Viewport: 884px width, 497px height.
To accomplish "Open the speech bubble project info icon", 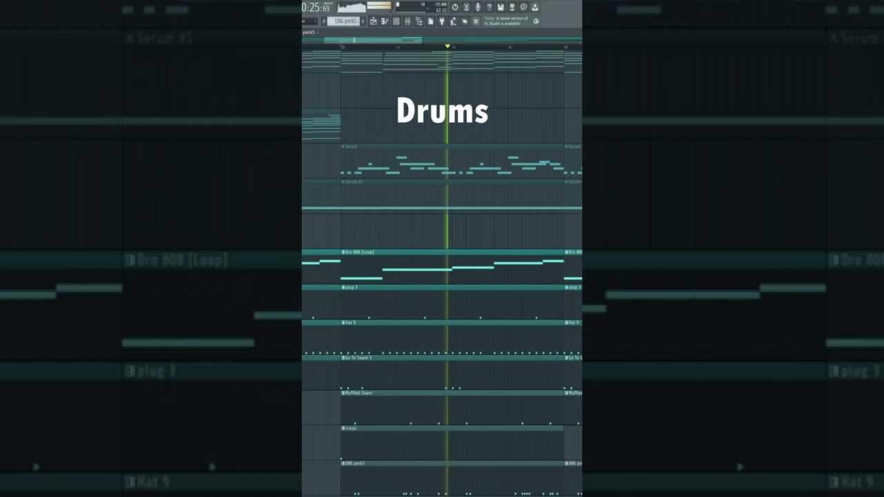I will tap(523, 7).
